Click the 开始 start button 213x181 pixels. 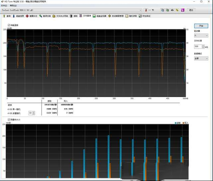tap(201, 26)
